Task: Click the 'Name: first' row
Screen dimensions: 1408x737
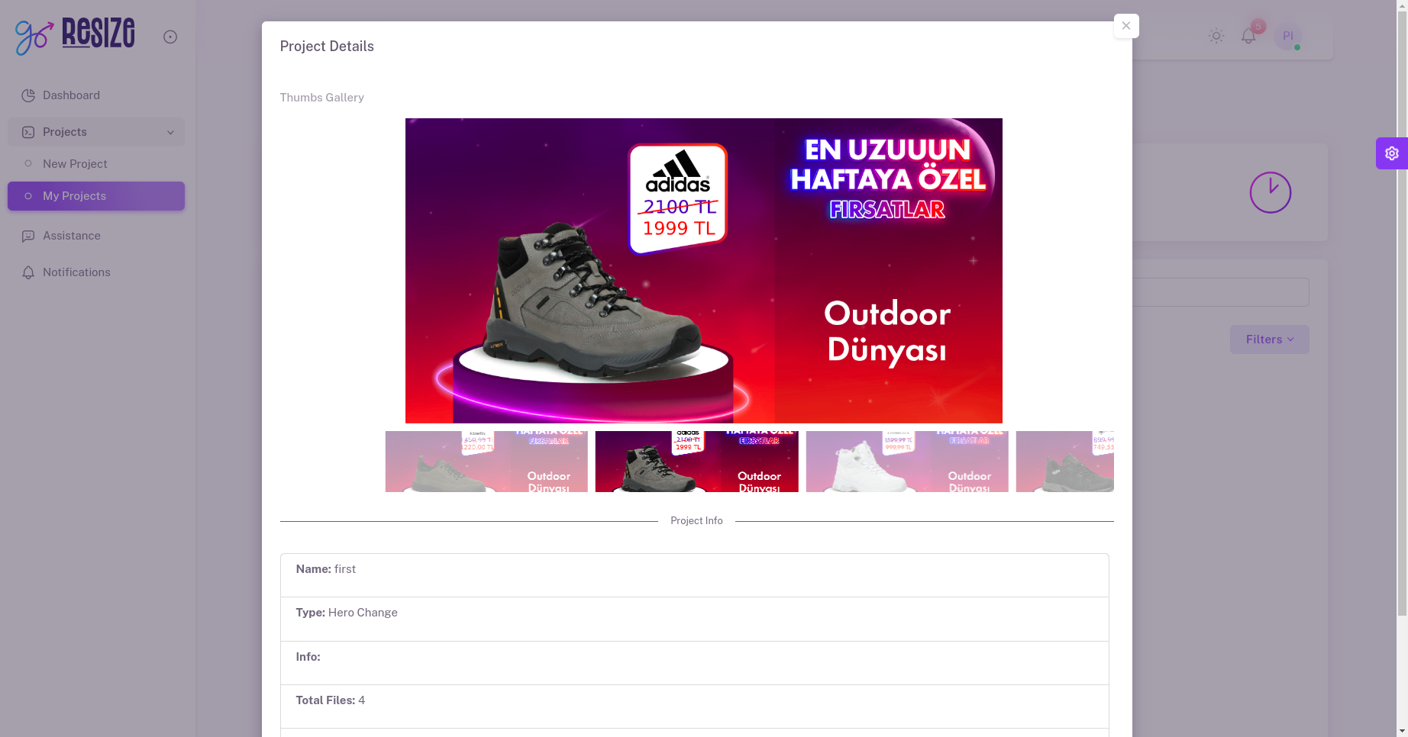Action: [x=695, y=576]
